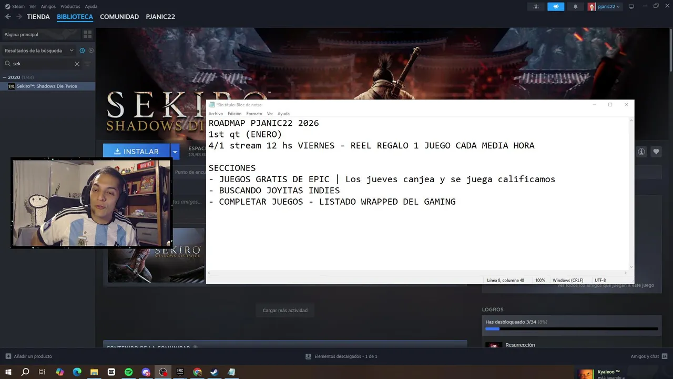Open friends activity icon in Steam header
Image resolution: width=673 pixels, height=379 pixels.
pyautogui.click(x=536, y=6)
